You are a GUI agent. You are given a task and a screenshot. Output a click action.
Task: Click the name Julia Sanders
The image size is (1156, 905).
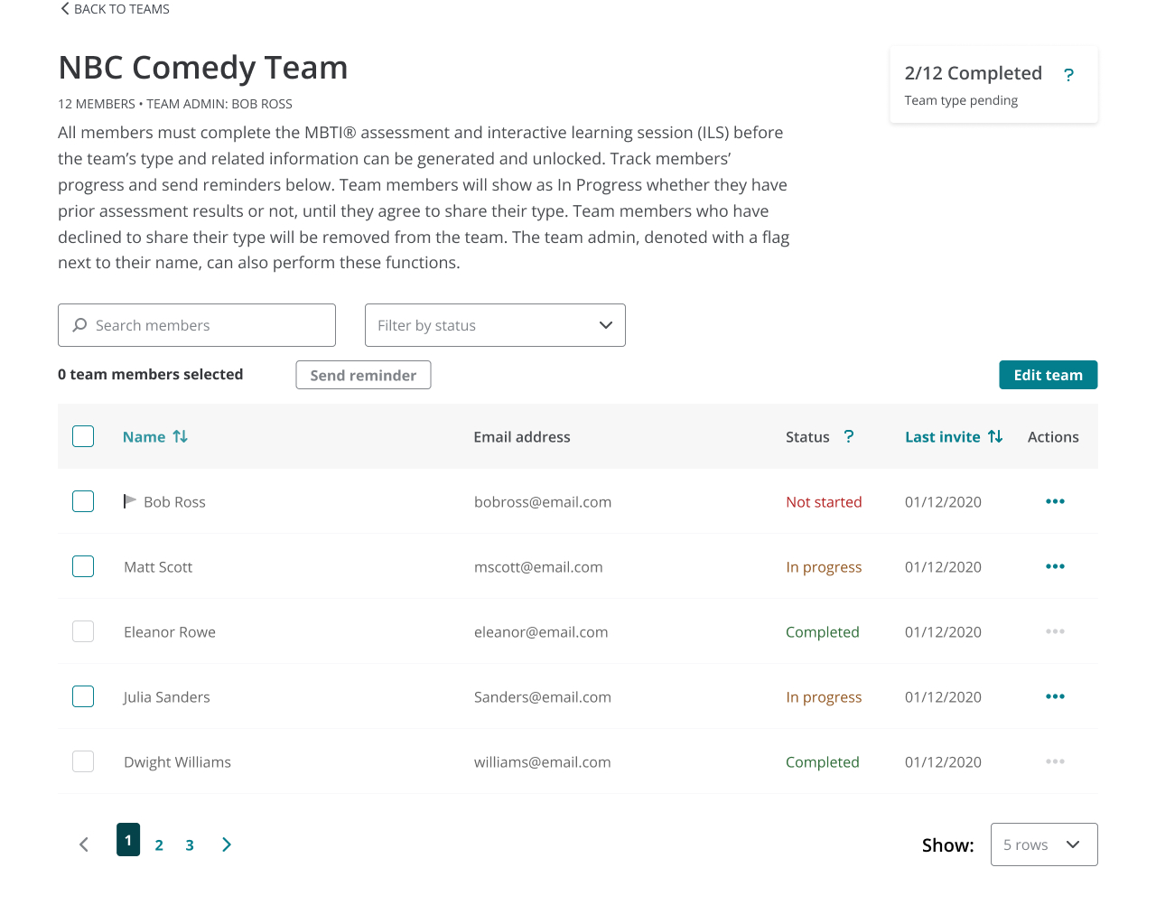pyautogui.click(x=166, y=696)
